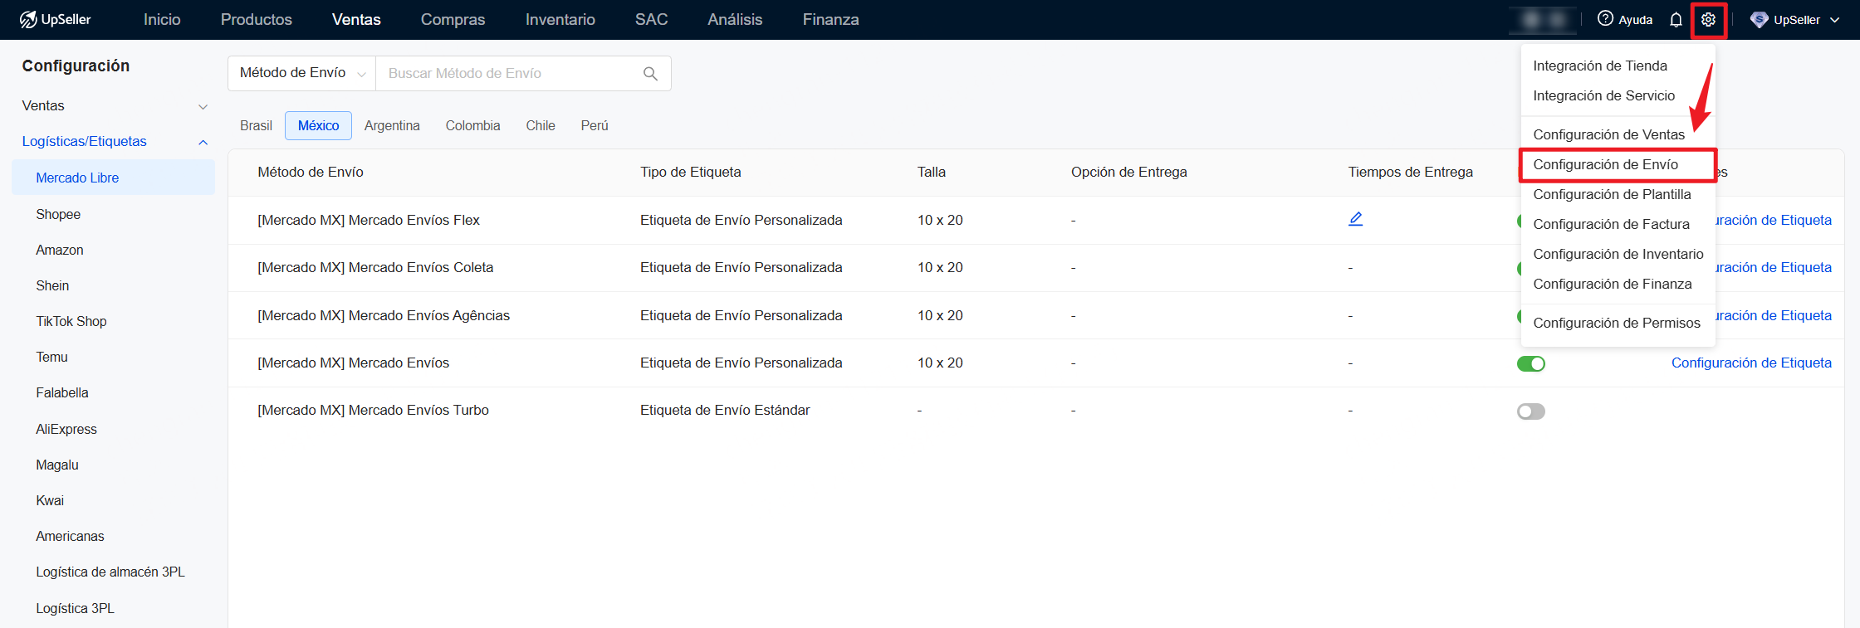The image size is (1860, 628).
Task: Click the "Etiqueta de Envío Estándar" cell
Action: (725, 410)
